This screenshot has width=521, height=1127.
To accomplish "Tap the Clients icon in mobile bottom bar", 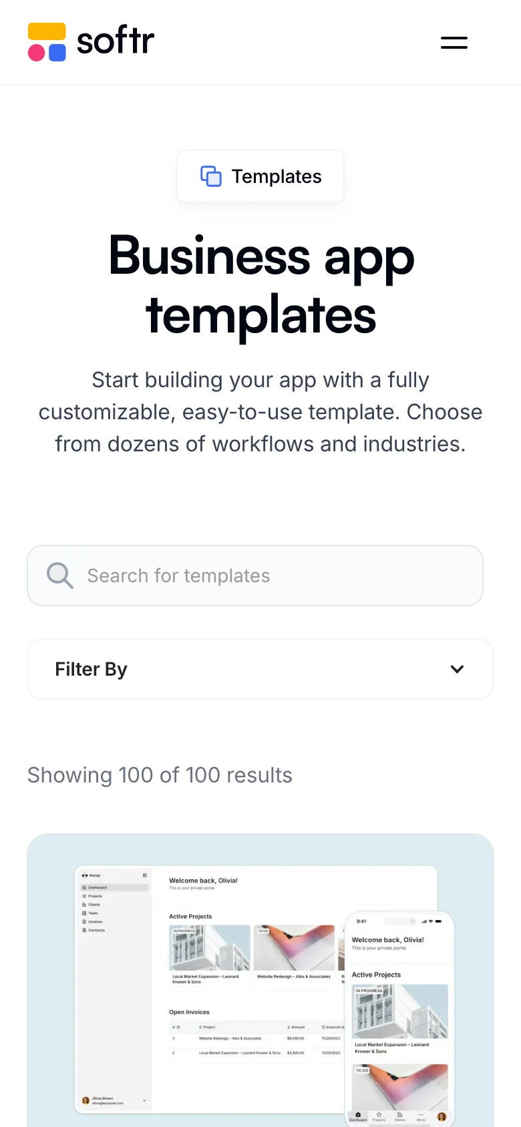I will pyautogui.click(x=400, y=1115).
